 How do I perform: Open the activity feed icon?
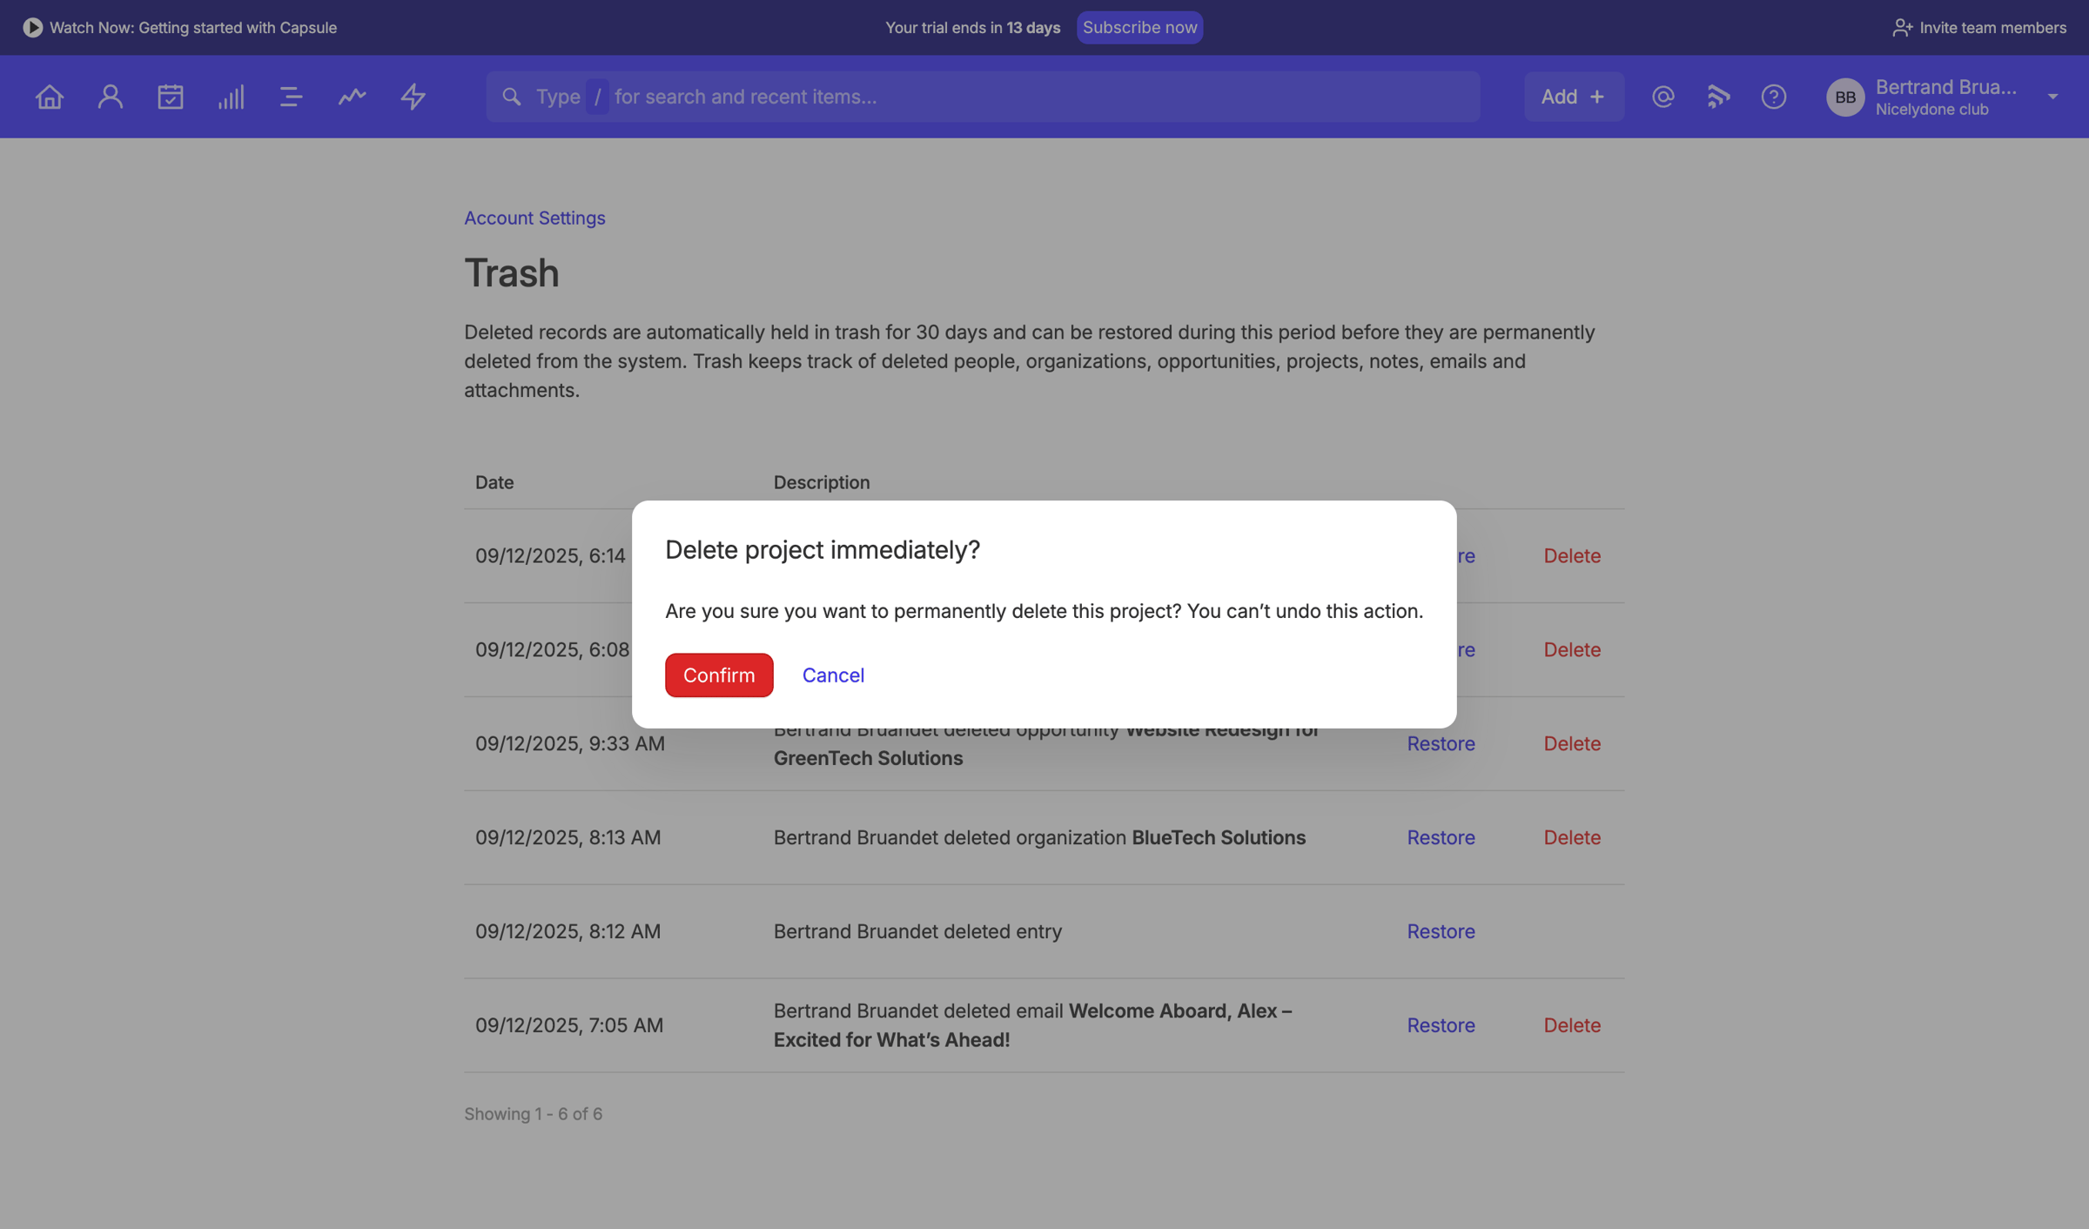[1718, 97]
